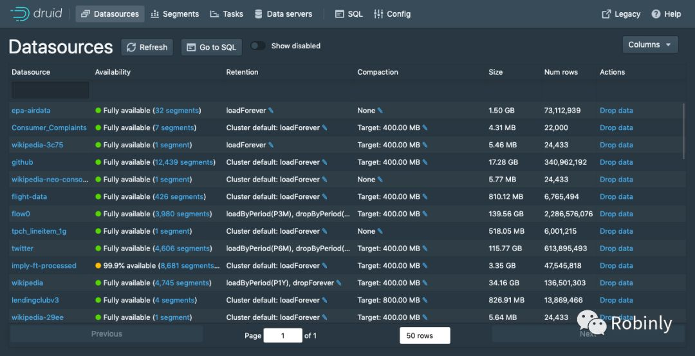
Task: Edit compaction pencil for lendingclubv3
Action: [425, 300]
